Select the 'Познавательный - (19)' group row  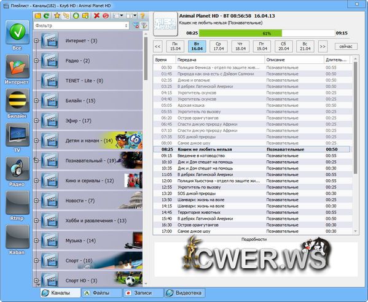[x=88, y=160]
